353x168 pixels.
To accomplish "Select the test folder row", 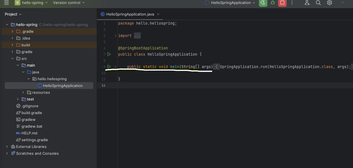I will click(x=49, y=99).
